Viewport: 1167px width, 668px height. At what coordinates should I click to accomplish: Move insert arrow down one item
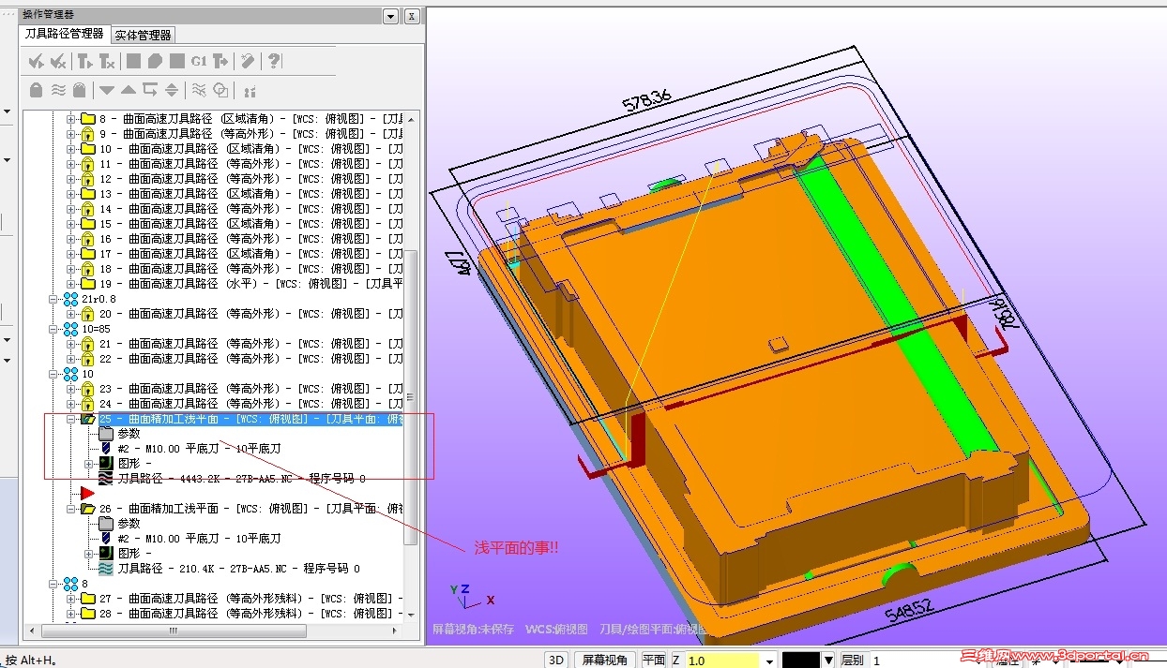(x=107, y=90)
